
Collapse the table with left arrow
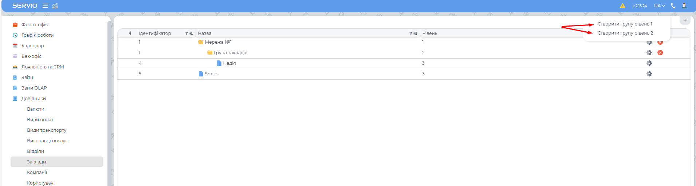(130, 33)
